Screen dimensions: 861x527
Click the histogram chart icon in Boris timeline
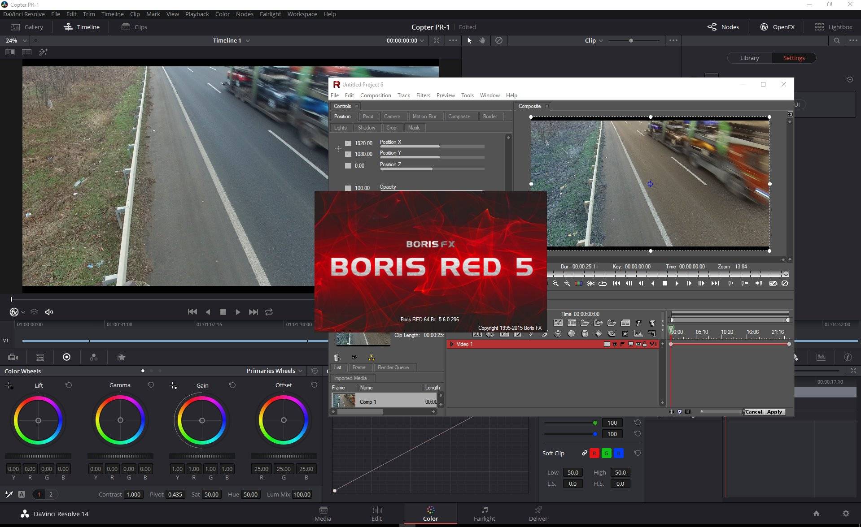[x=638, y=333]
